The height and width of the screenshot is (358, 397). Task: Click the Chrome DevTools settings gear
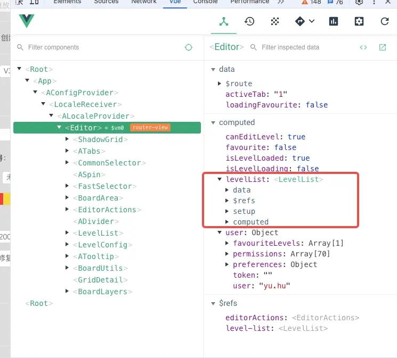[x=359, y=2]
